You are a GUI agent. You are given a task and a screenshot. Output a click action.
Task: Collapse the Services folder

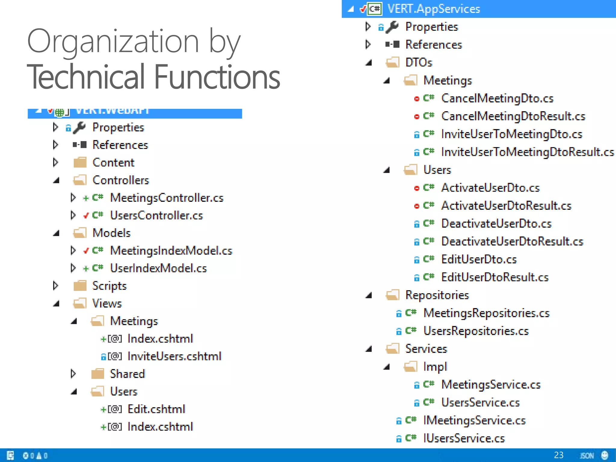(x=369, y=349)
